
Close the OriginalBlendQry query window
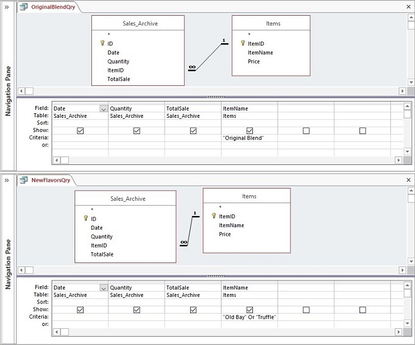click(408, 7)
